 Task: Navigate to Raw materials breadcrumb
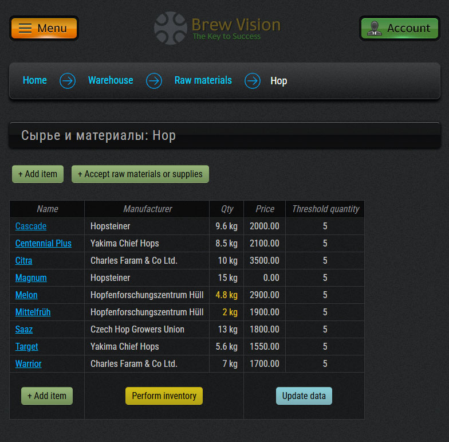203,80
